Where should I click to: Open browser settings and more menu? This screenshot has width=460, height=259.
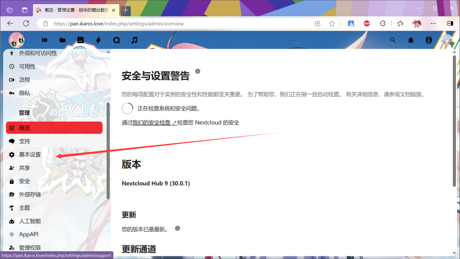point(433,23)
